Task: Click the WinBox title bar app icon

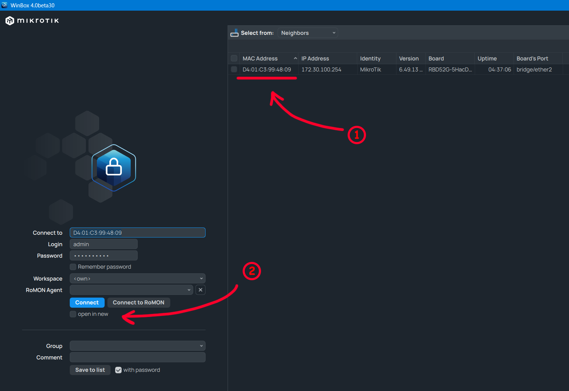Action: coord(4,5)
